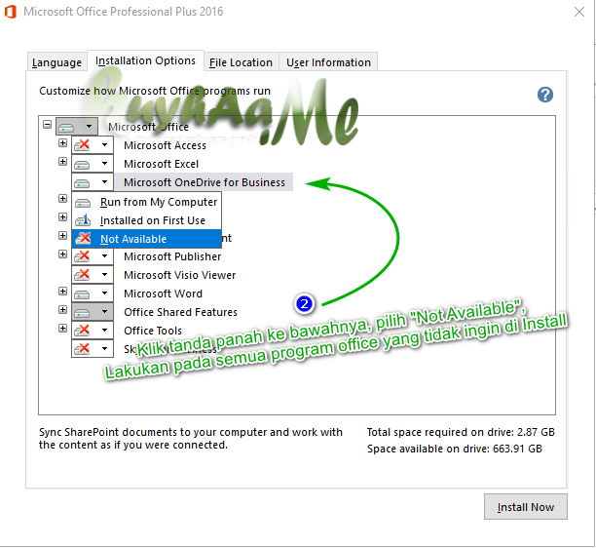596x548 pixels.
Task: Open the Help question mark icon
Action: tap(545, 95)
